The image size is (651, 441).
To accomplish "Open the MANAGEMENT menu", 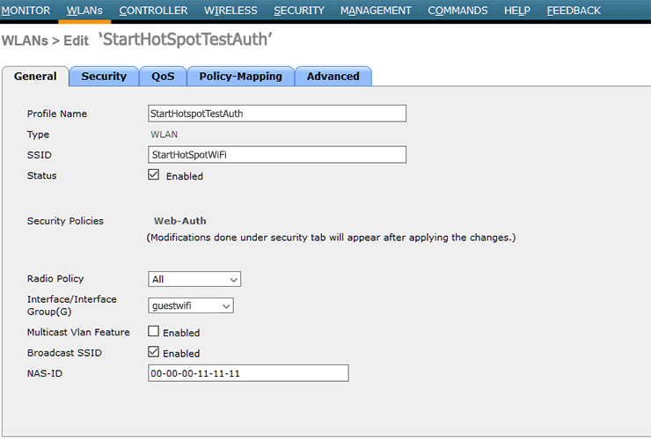I will click(x=376, y=11).
